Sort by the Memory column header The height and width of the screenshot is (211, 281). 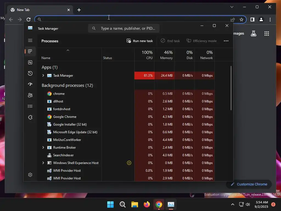(165, 55)
